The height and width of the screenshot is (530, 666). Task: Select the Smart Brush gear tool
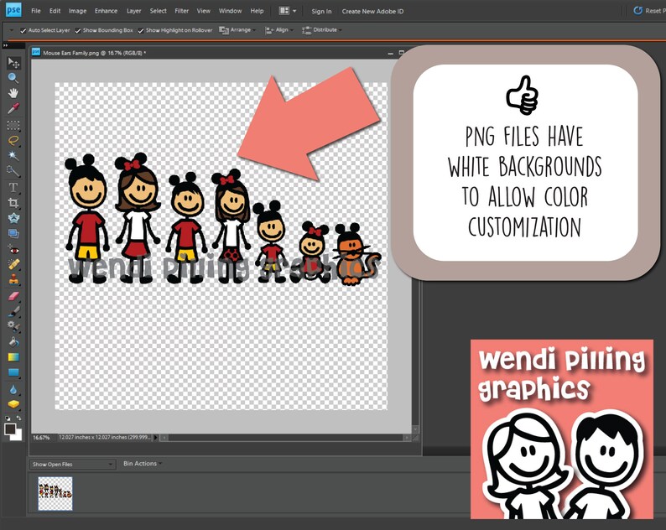click(x=13, y=326)
